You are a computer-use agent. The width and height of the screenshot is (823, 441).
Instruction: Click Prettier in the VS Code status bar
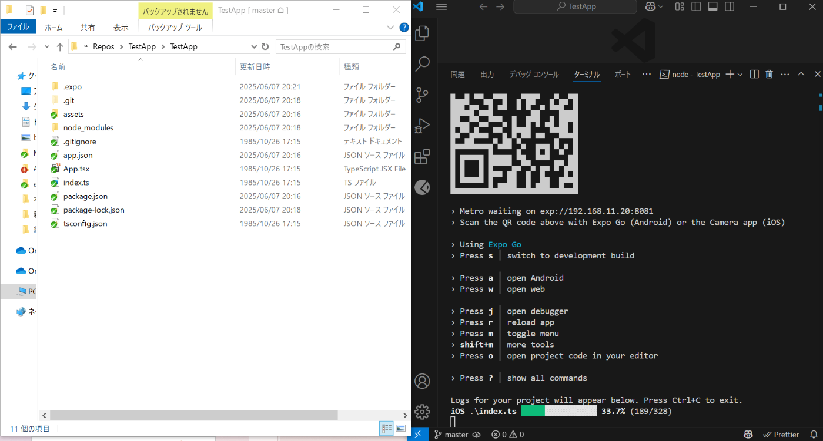[781, 435]
